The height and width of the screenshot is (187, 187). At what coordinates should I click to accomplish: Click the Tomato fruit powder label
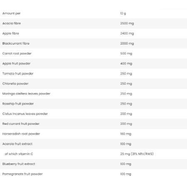click(18, 74)
